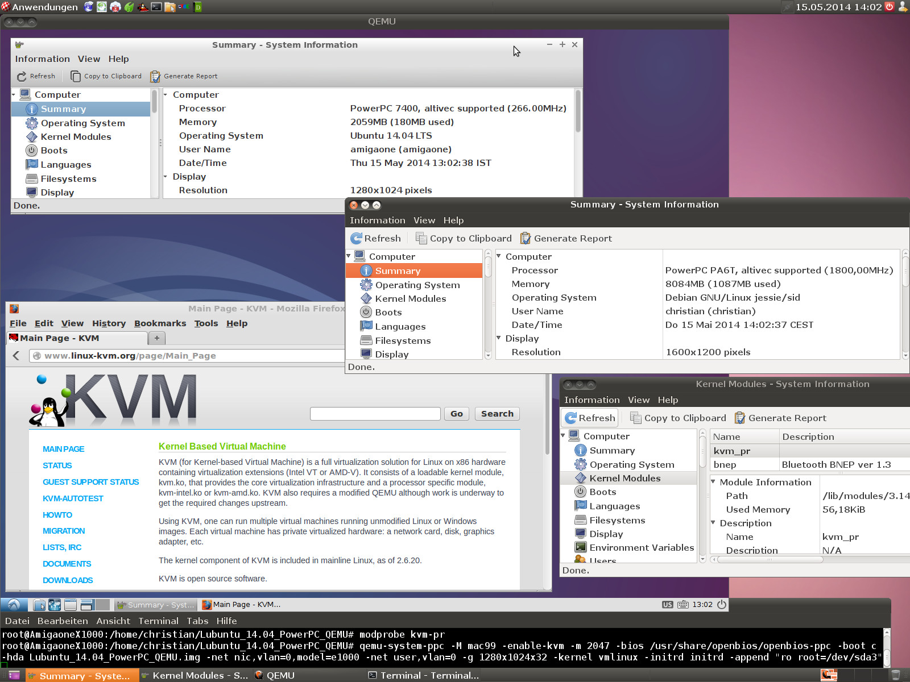This screenshot has width=910, height=682.
Task: Switch to the QEMU task in the bottom taskbar
Action: (x=274, y=675)
